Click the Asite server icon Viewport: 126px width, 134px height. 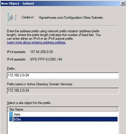[x=11, y=114]
